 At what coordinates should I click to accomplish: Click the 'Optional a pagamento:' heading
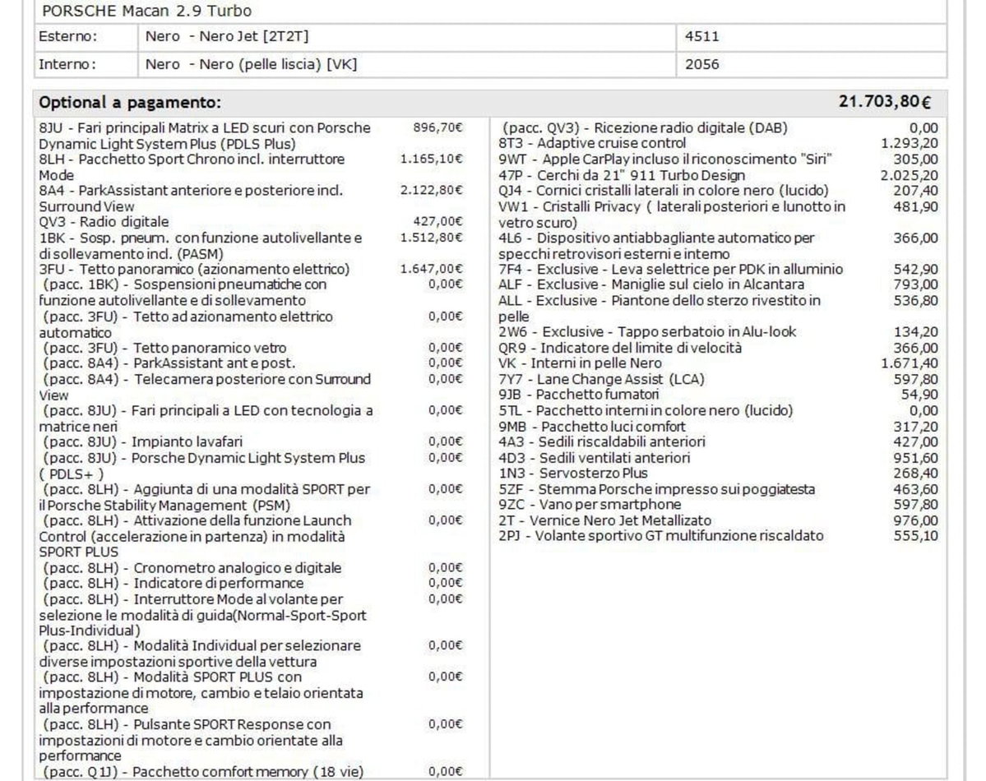[x=130, y=103]
